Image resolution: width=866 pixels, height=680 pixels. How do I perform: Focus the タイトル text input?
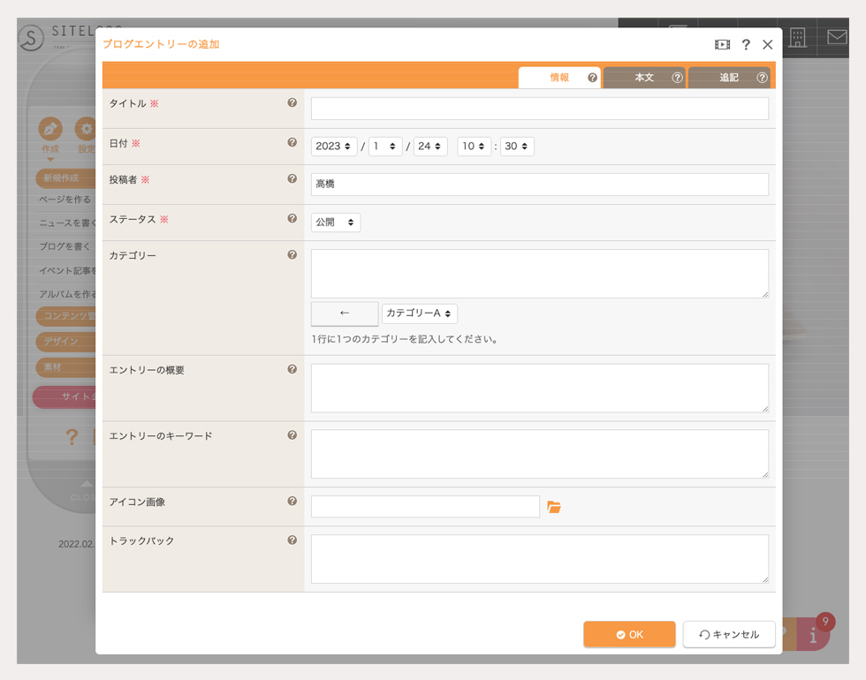click(x=540, y=109)
